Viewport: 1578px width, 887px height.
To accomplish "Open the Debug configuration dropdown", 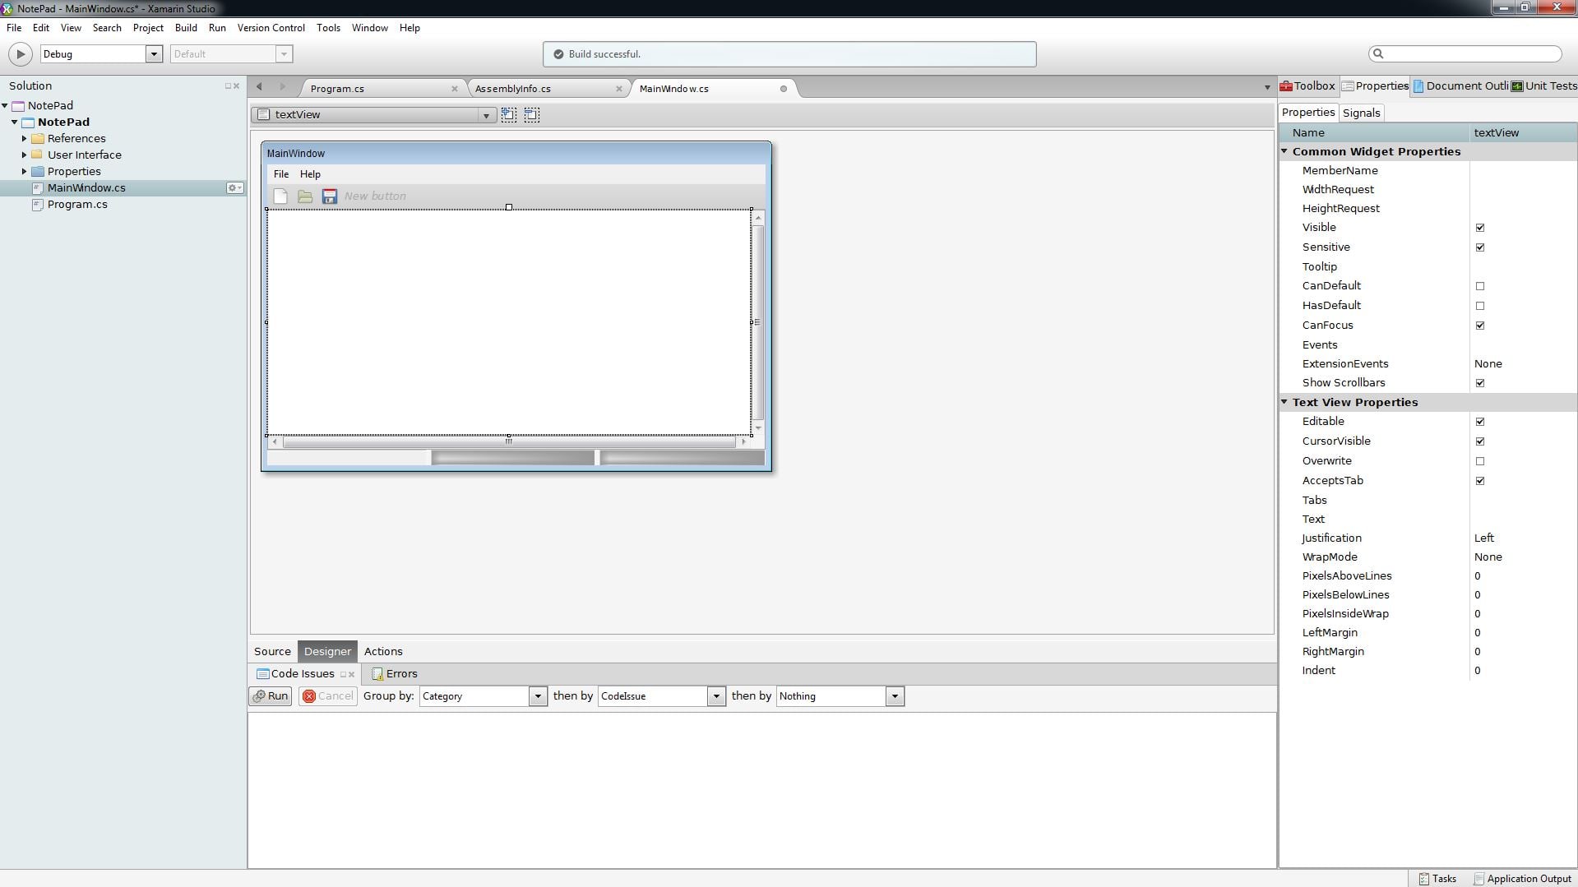I will (x=154, y=54).
